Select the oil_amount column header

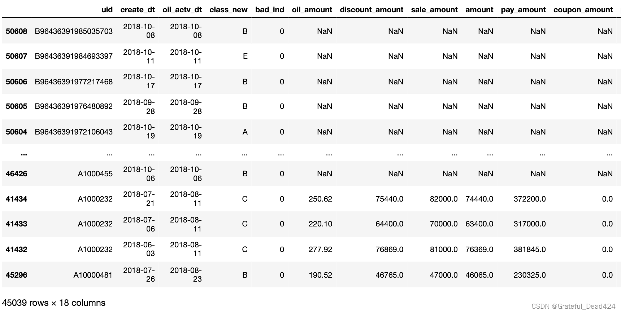[x=312, y=10]
